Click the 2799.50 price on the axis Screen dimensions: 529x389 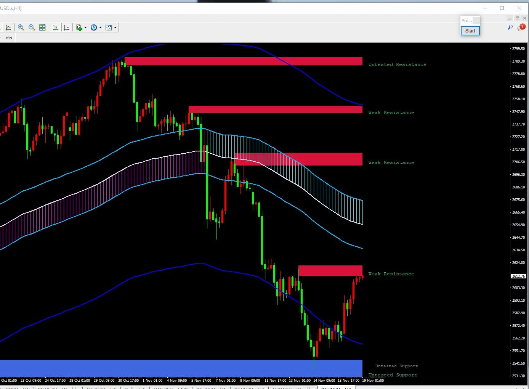[x=518, y=49]
